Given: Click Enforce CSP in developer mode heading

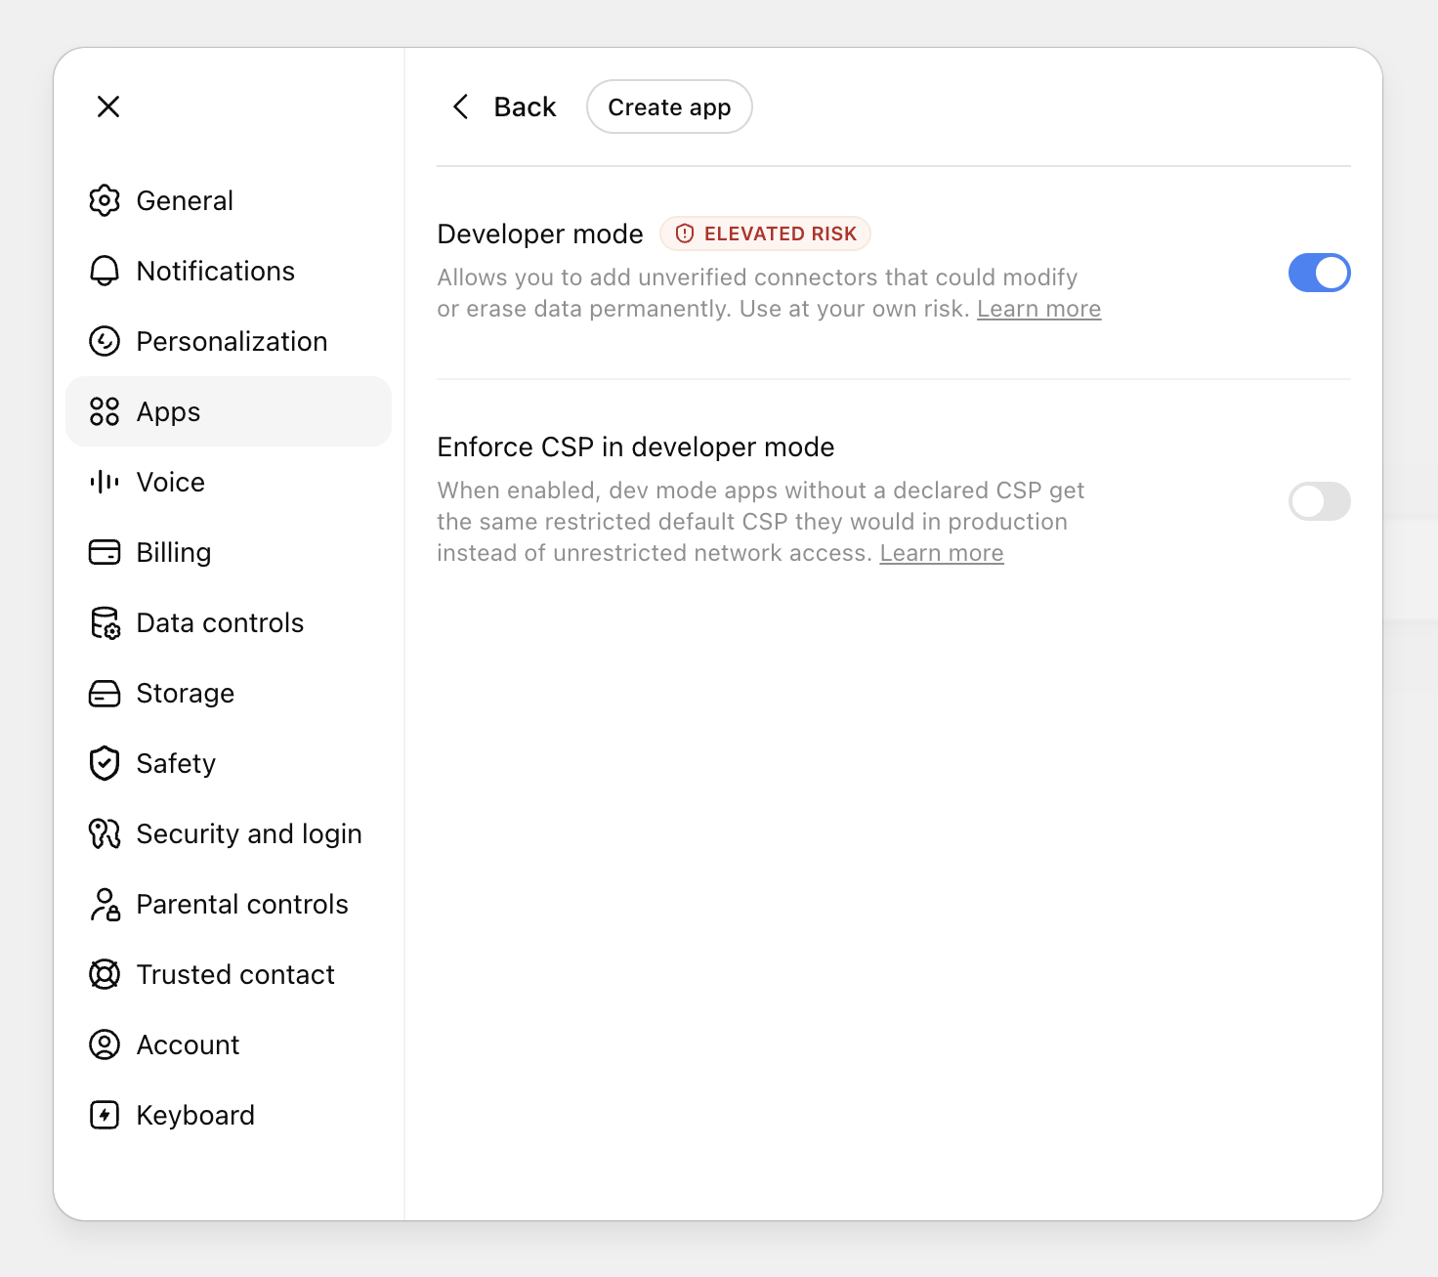Looking at the screenshot, I should [636, 447].
